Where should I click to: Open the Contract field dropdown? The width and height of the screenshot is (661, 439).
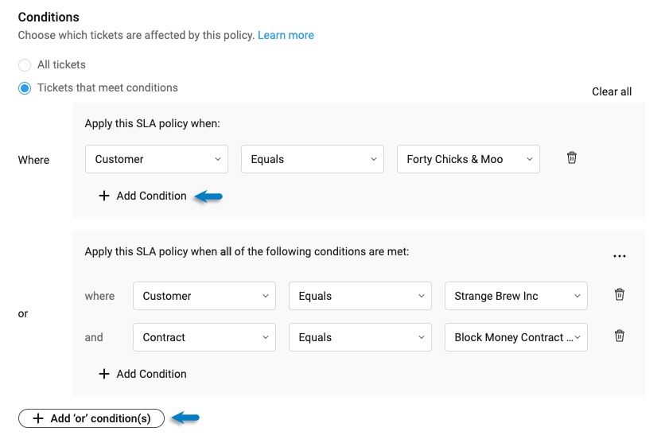[x=204, y=337]
